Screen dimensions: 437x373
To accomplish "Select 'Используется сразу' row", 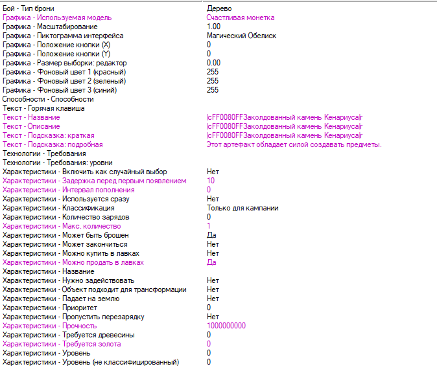I will pos(66,199).
